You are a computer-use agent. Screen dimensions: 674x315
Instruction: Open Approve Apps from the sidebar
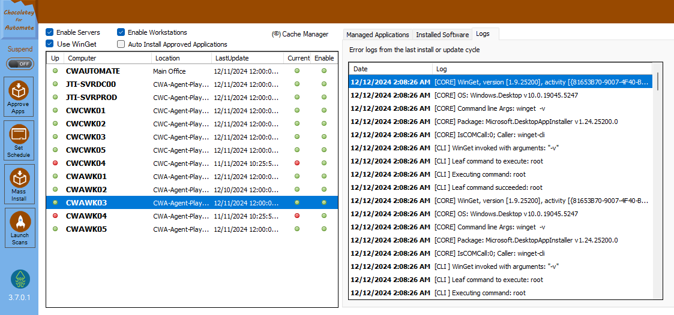click(19, 96)
